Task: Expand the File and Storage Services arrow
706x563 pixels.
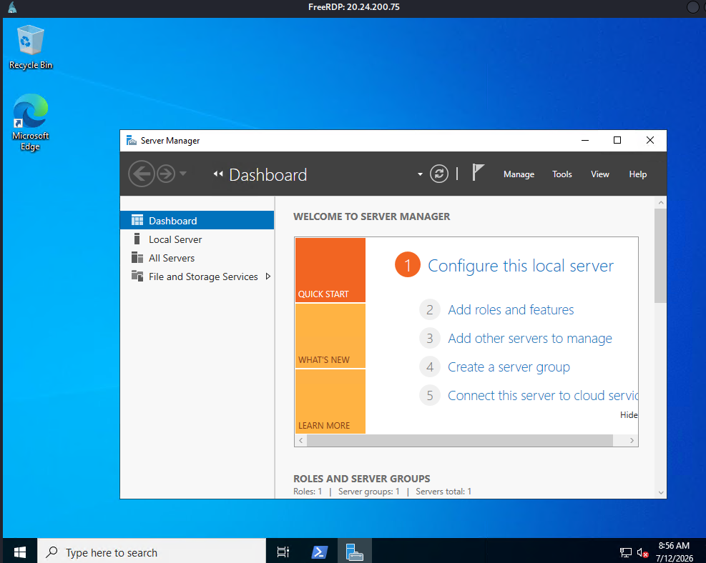Action: pyautogui.click(x=268, y=276)
